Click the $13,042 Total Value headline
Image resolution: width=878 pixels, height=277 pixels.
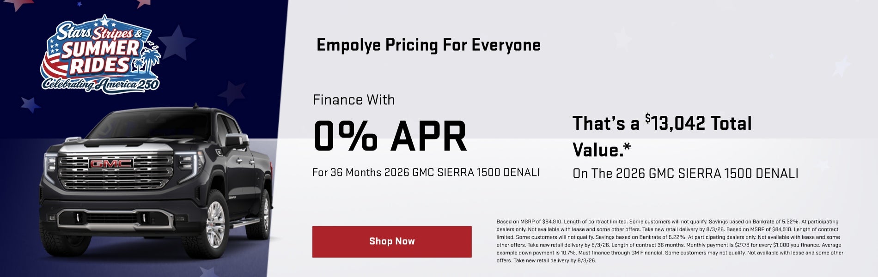(662, 136)
